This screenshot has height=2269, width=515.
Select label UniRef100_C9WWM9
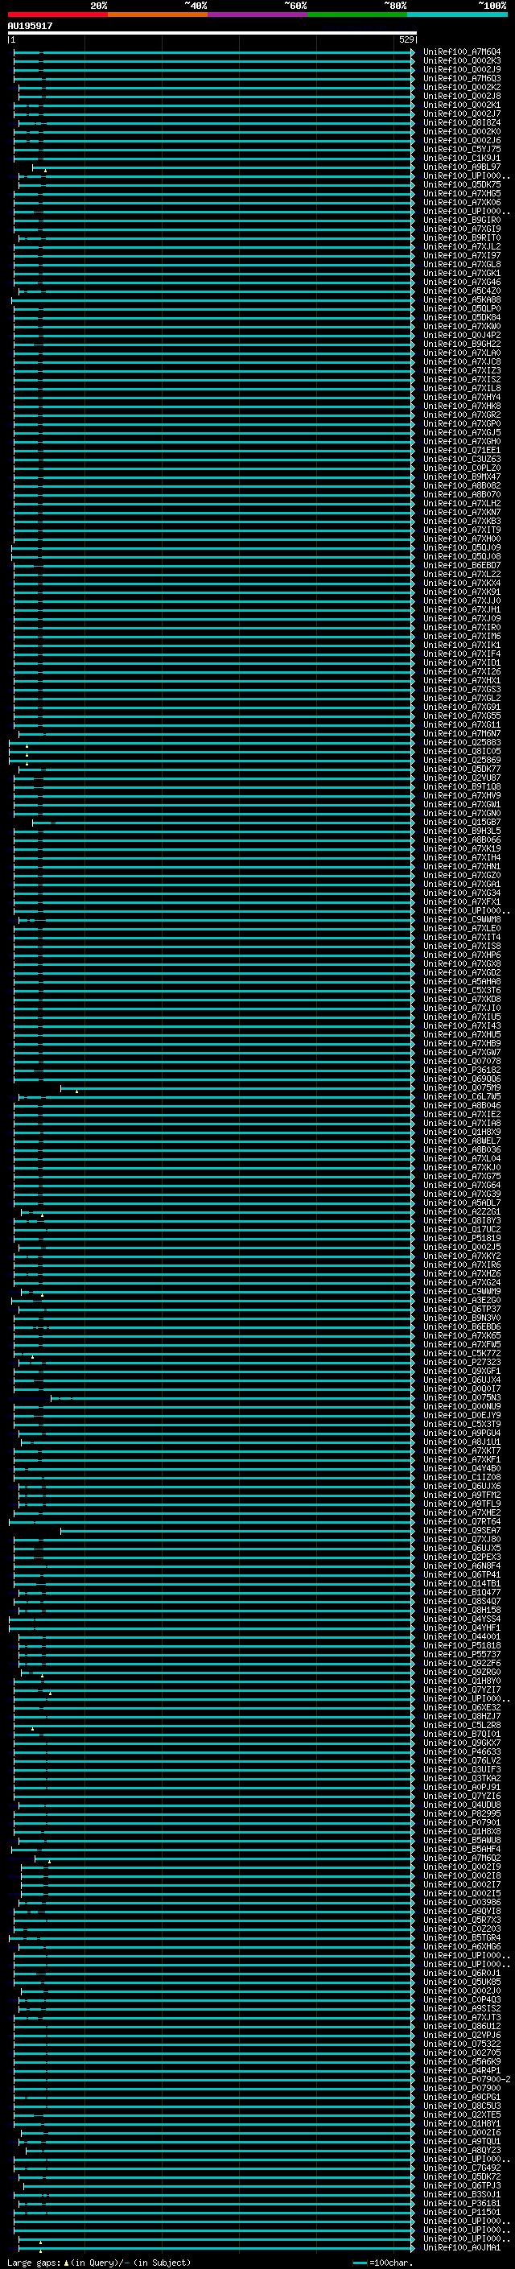coord(462,1291)
